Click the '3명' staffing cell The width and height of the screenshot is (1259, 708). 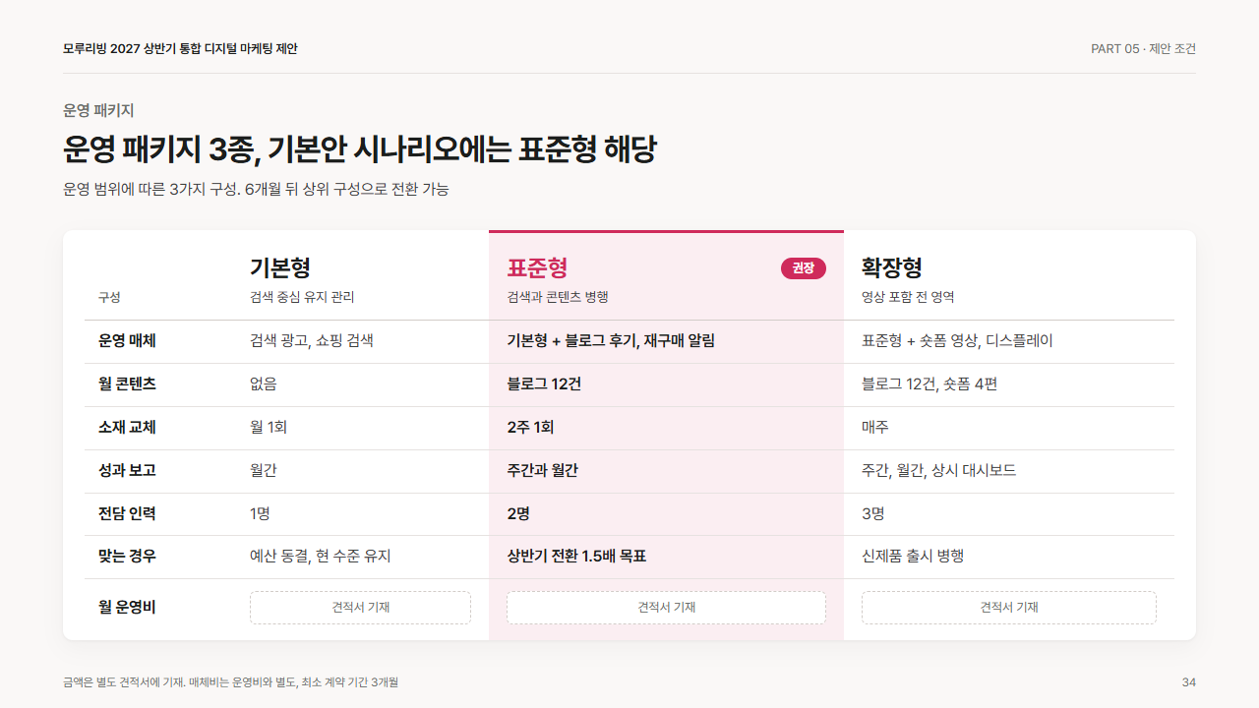tap(872, 513)
